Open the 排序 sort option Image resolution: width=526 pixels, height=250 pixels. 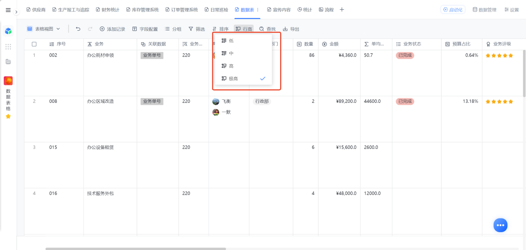pos(220,29)
